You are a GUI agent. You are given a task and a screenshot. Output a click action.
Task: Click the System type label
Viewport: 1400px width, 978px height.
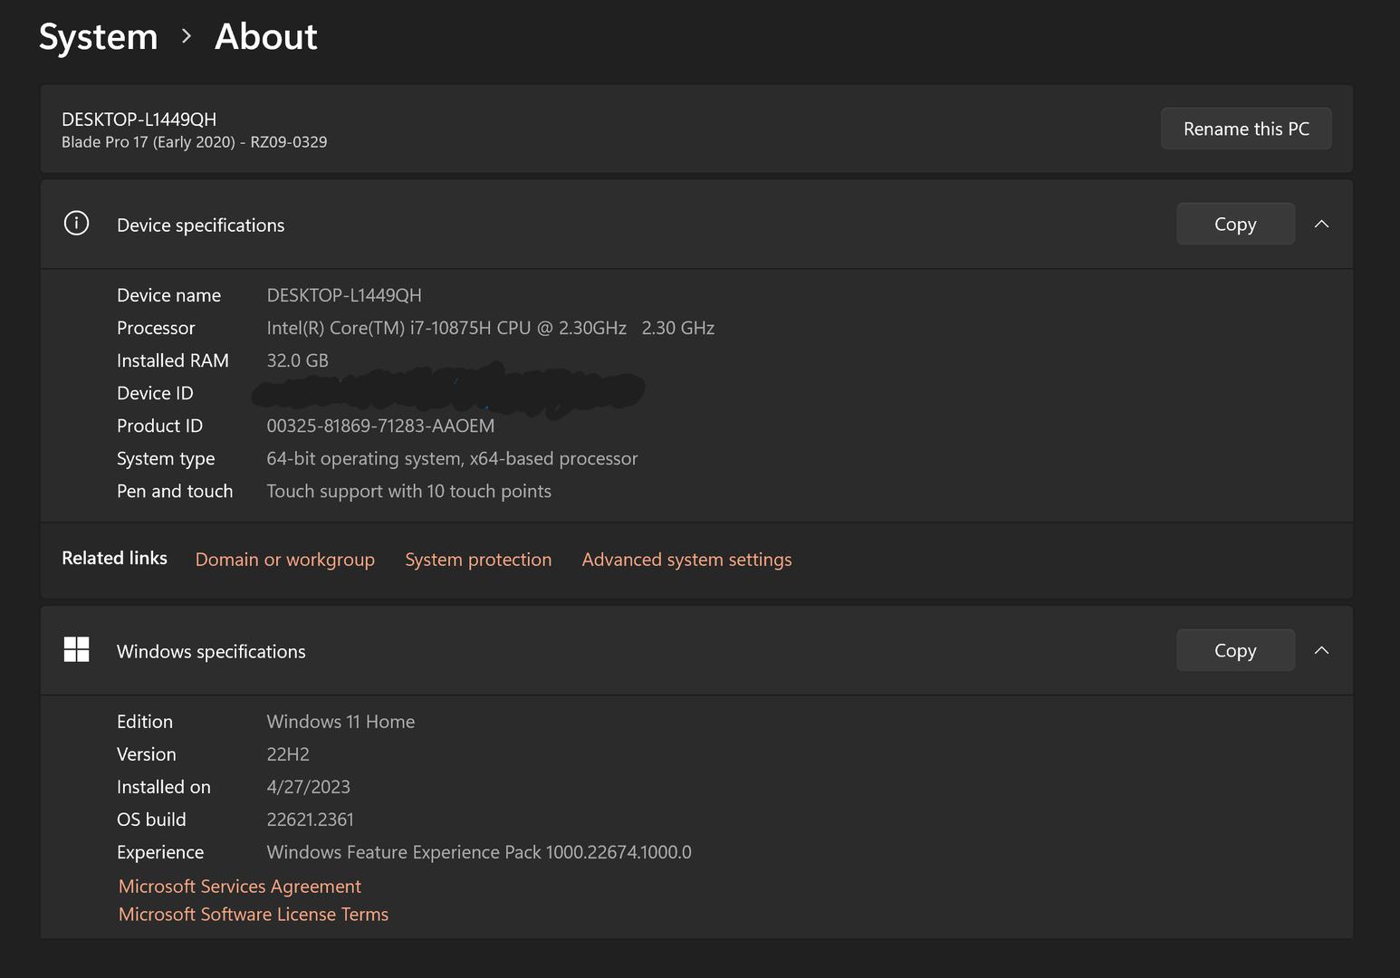click(x=166, y=458)
